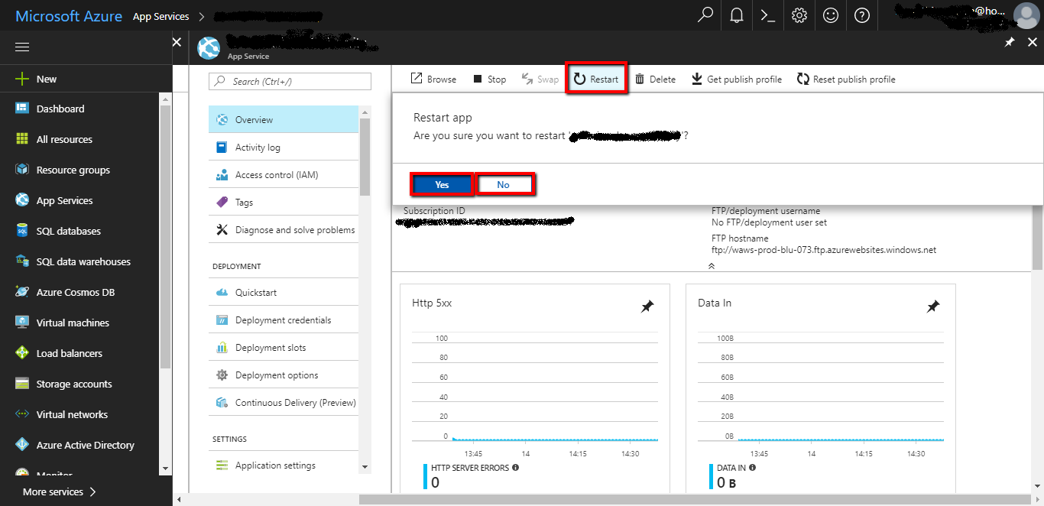The image size is (1044, 506).
Task: Click the feedback smiley icon
Action: pyautogui.click(x=830, y=15)
